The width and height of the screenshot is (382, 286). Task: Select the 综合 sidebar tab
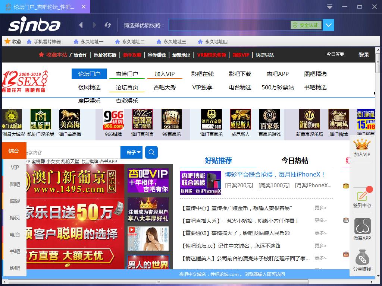[14, 151]
